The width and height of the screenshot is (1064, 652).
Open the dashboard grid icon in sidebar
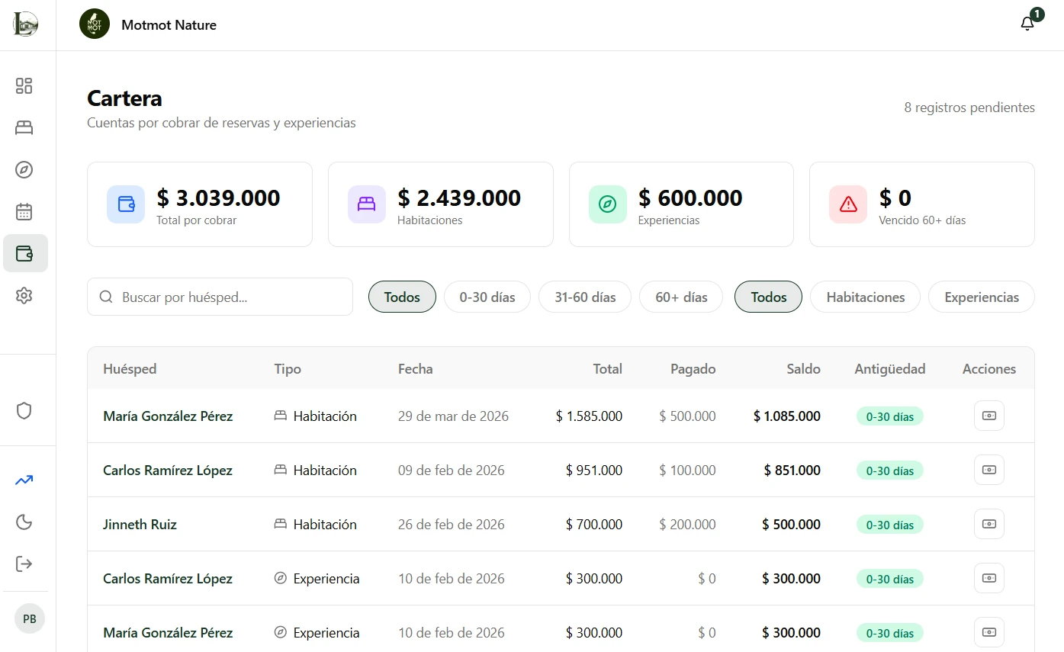pos(24,85)
